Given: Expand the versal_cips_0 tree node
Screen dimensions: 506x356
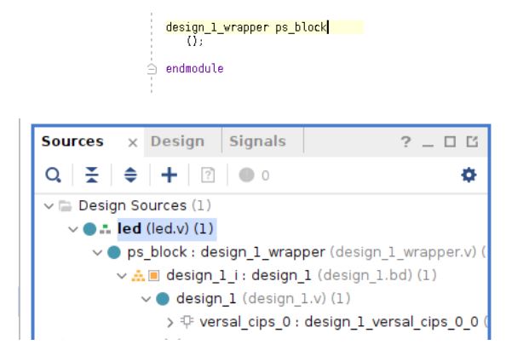Looking at the screenshot, I should pos(170,322).
